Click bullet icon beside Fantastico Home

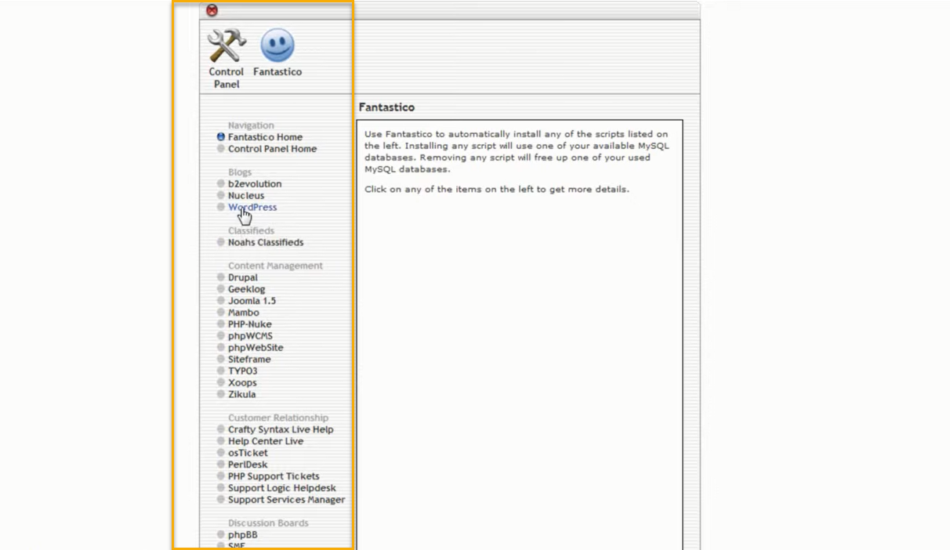click(221, 136)
